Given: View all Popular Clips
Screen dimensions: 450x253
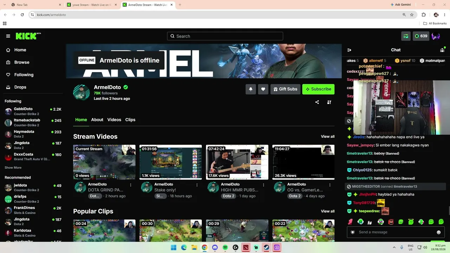Looking at the screenshot, I should [328, 212].
